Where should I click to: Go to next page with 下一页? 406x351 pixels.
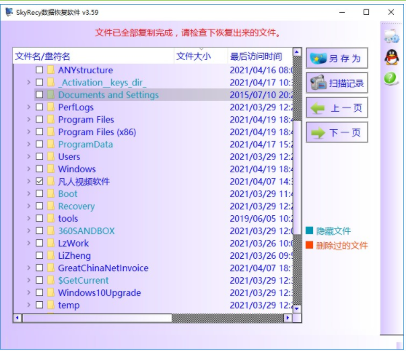(337, 132)
